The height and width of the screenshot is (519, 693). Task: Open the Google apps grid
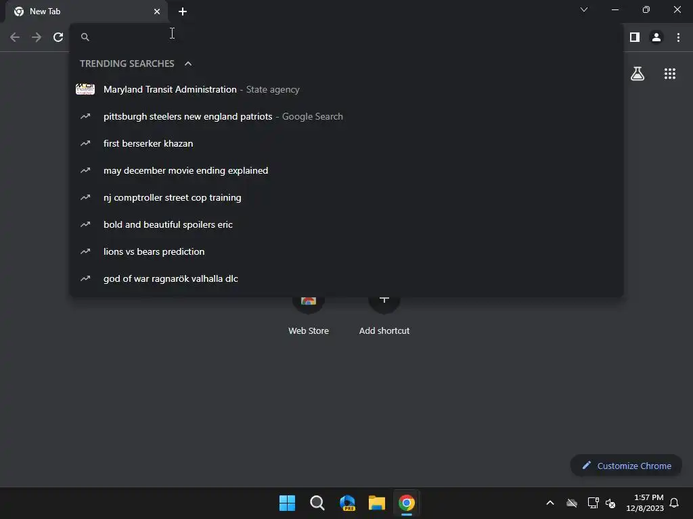pos(670,74)
